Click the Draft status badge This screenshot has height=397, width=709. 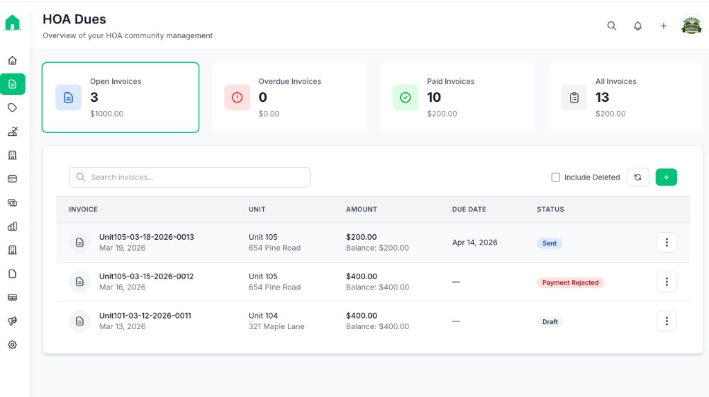click(x=550, y=322)
